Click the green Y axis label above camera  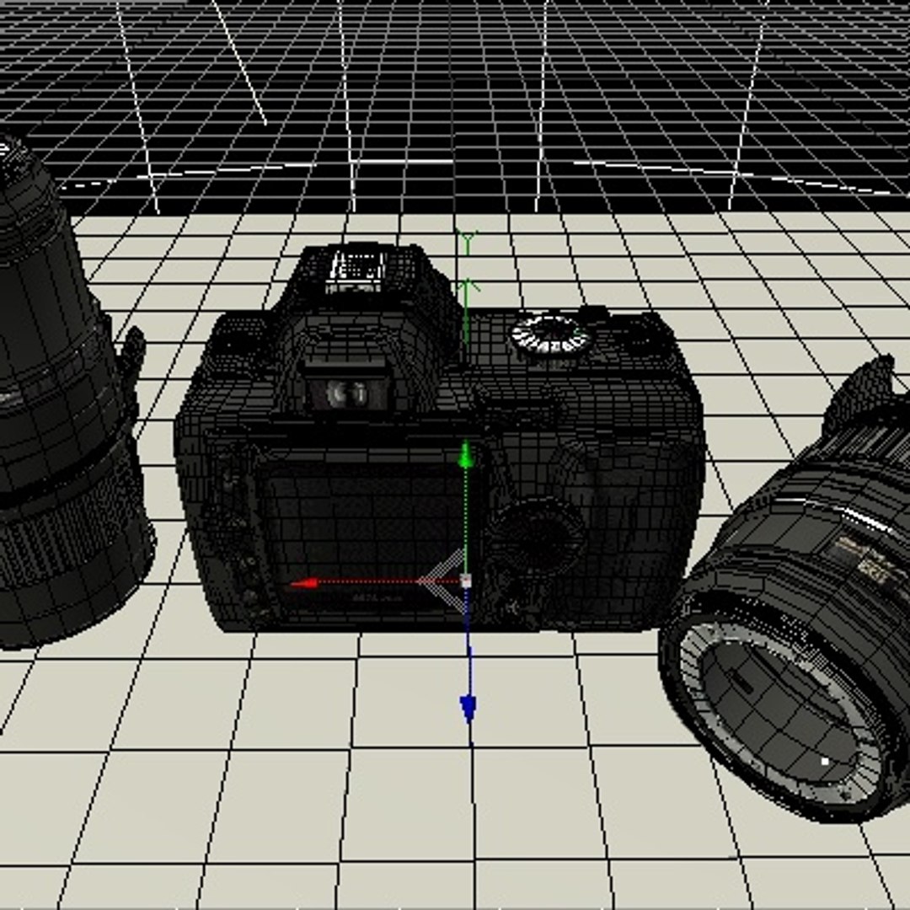coord(467,243)
